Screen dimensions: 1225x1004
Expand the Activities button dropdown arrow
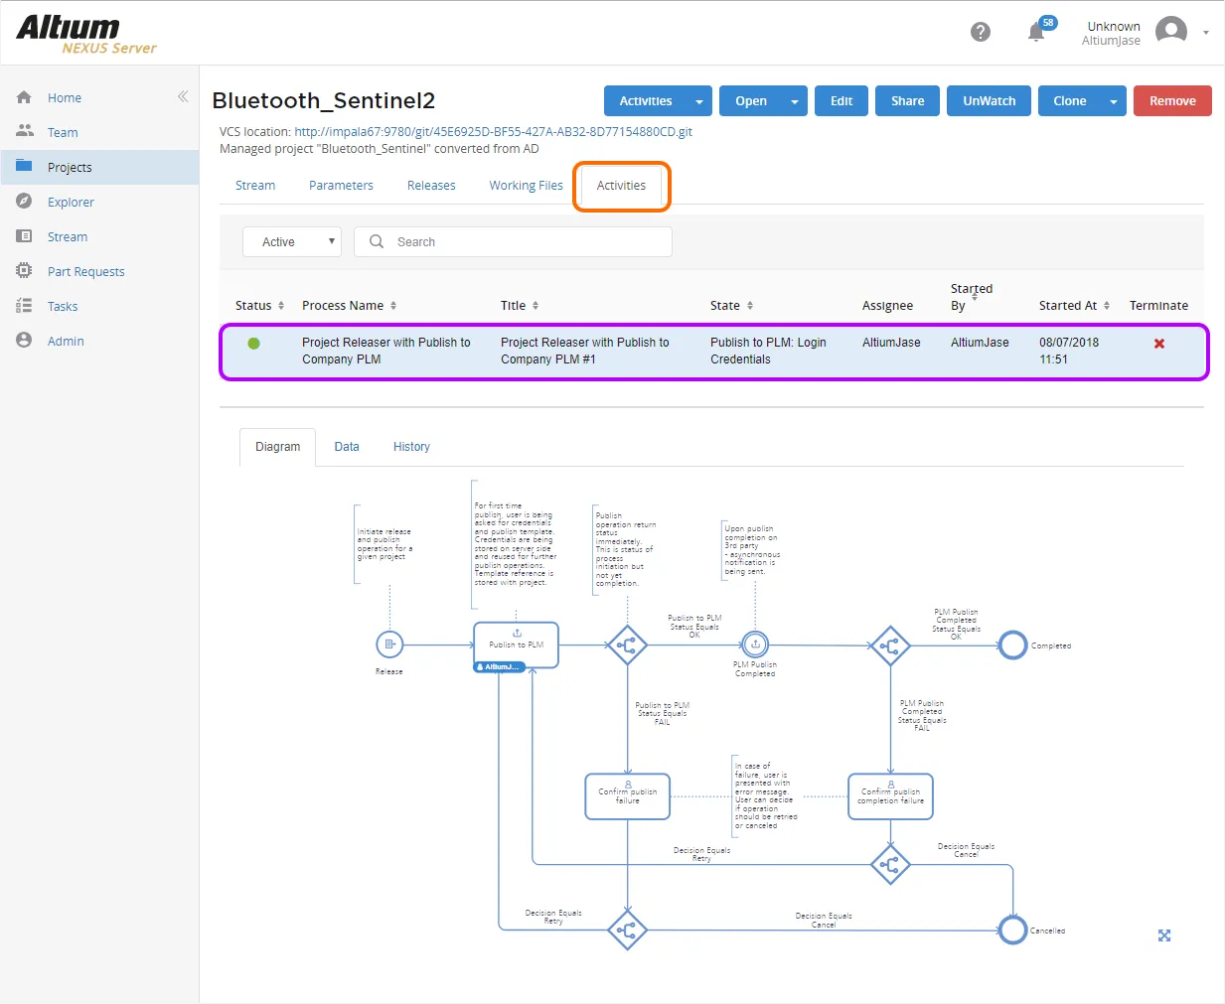click(x=699, y=101)
